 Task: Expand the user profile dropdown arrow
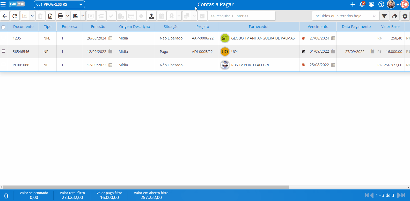click(398, 5)
